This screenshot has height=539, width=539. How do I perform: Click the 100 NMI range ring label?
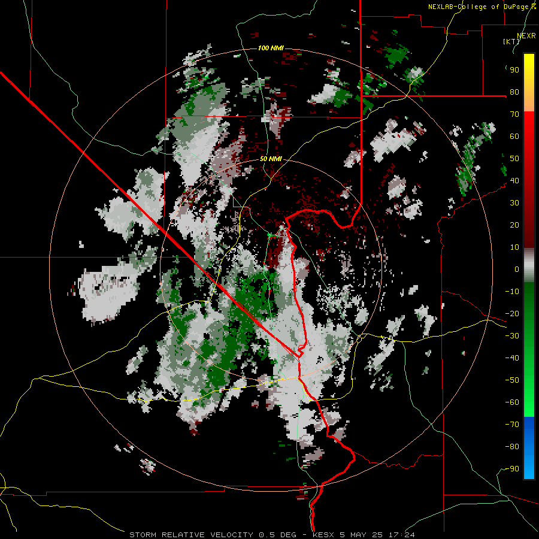(x=271, y=48)
